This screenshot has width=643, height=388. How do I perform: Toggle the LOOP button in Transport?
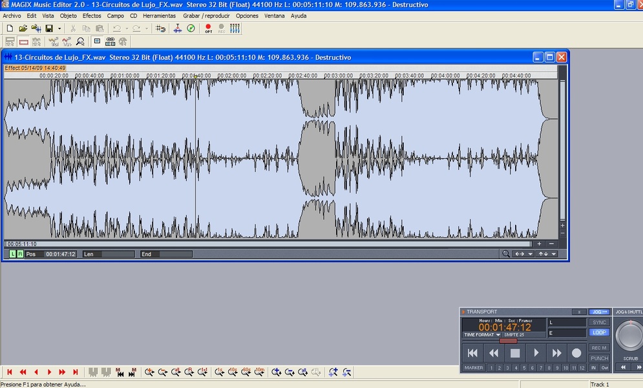pyautogui.click(x=599, y=332)
